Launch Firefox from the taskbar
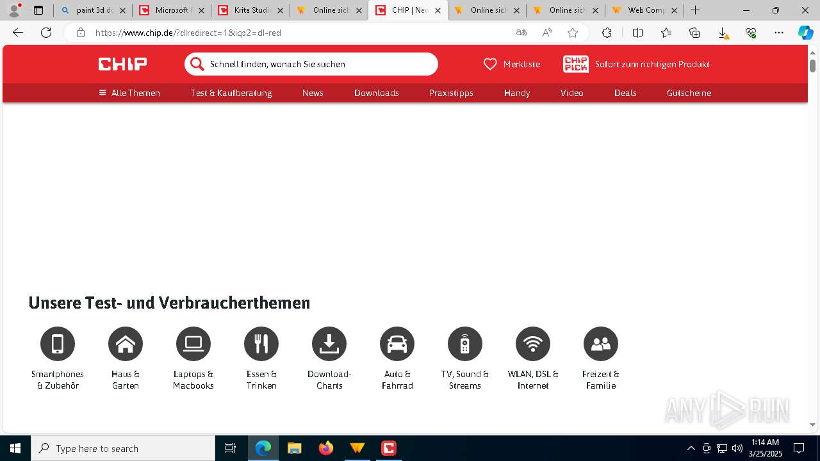 pos(325,448)
